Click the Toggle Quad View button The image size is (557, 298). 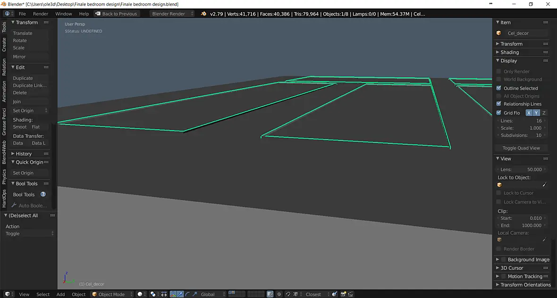(521, 148)
